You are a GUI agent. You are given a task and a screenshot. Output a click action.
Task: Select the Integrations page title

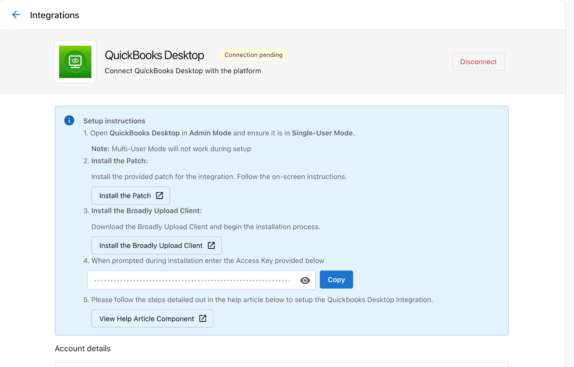(x=55, y=15)
